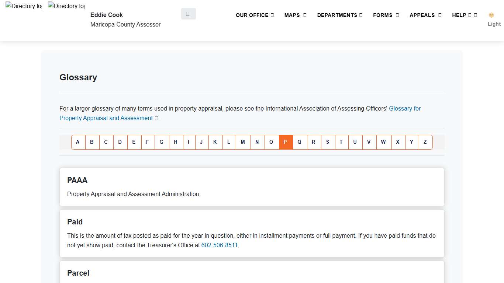Jump to glossary letter A
Viewport: 504px width, 283px height.
[78, 142]
